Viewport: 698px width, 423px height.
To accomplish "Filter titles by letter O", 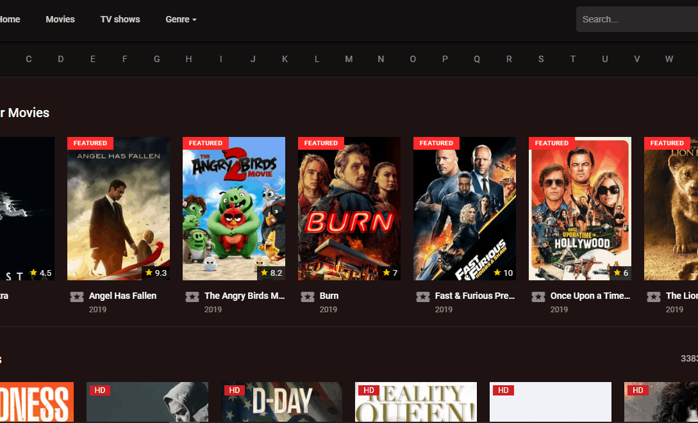I will tap(413, 59).
